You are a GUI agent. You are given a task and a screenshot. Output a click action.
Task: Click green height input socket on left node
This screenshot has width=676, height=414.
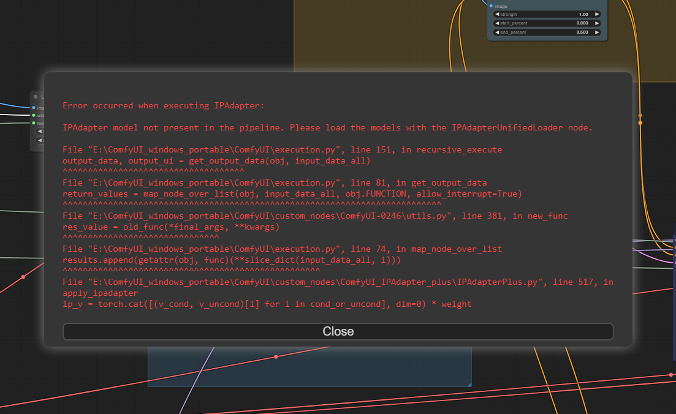pyautogui.click(x=34, y=123)
